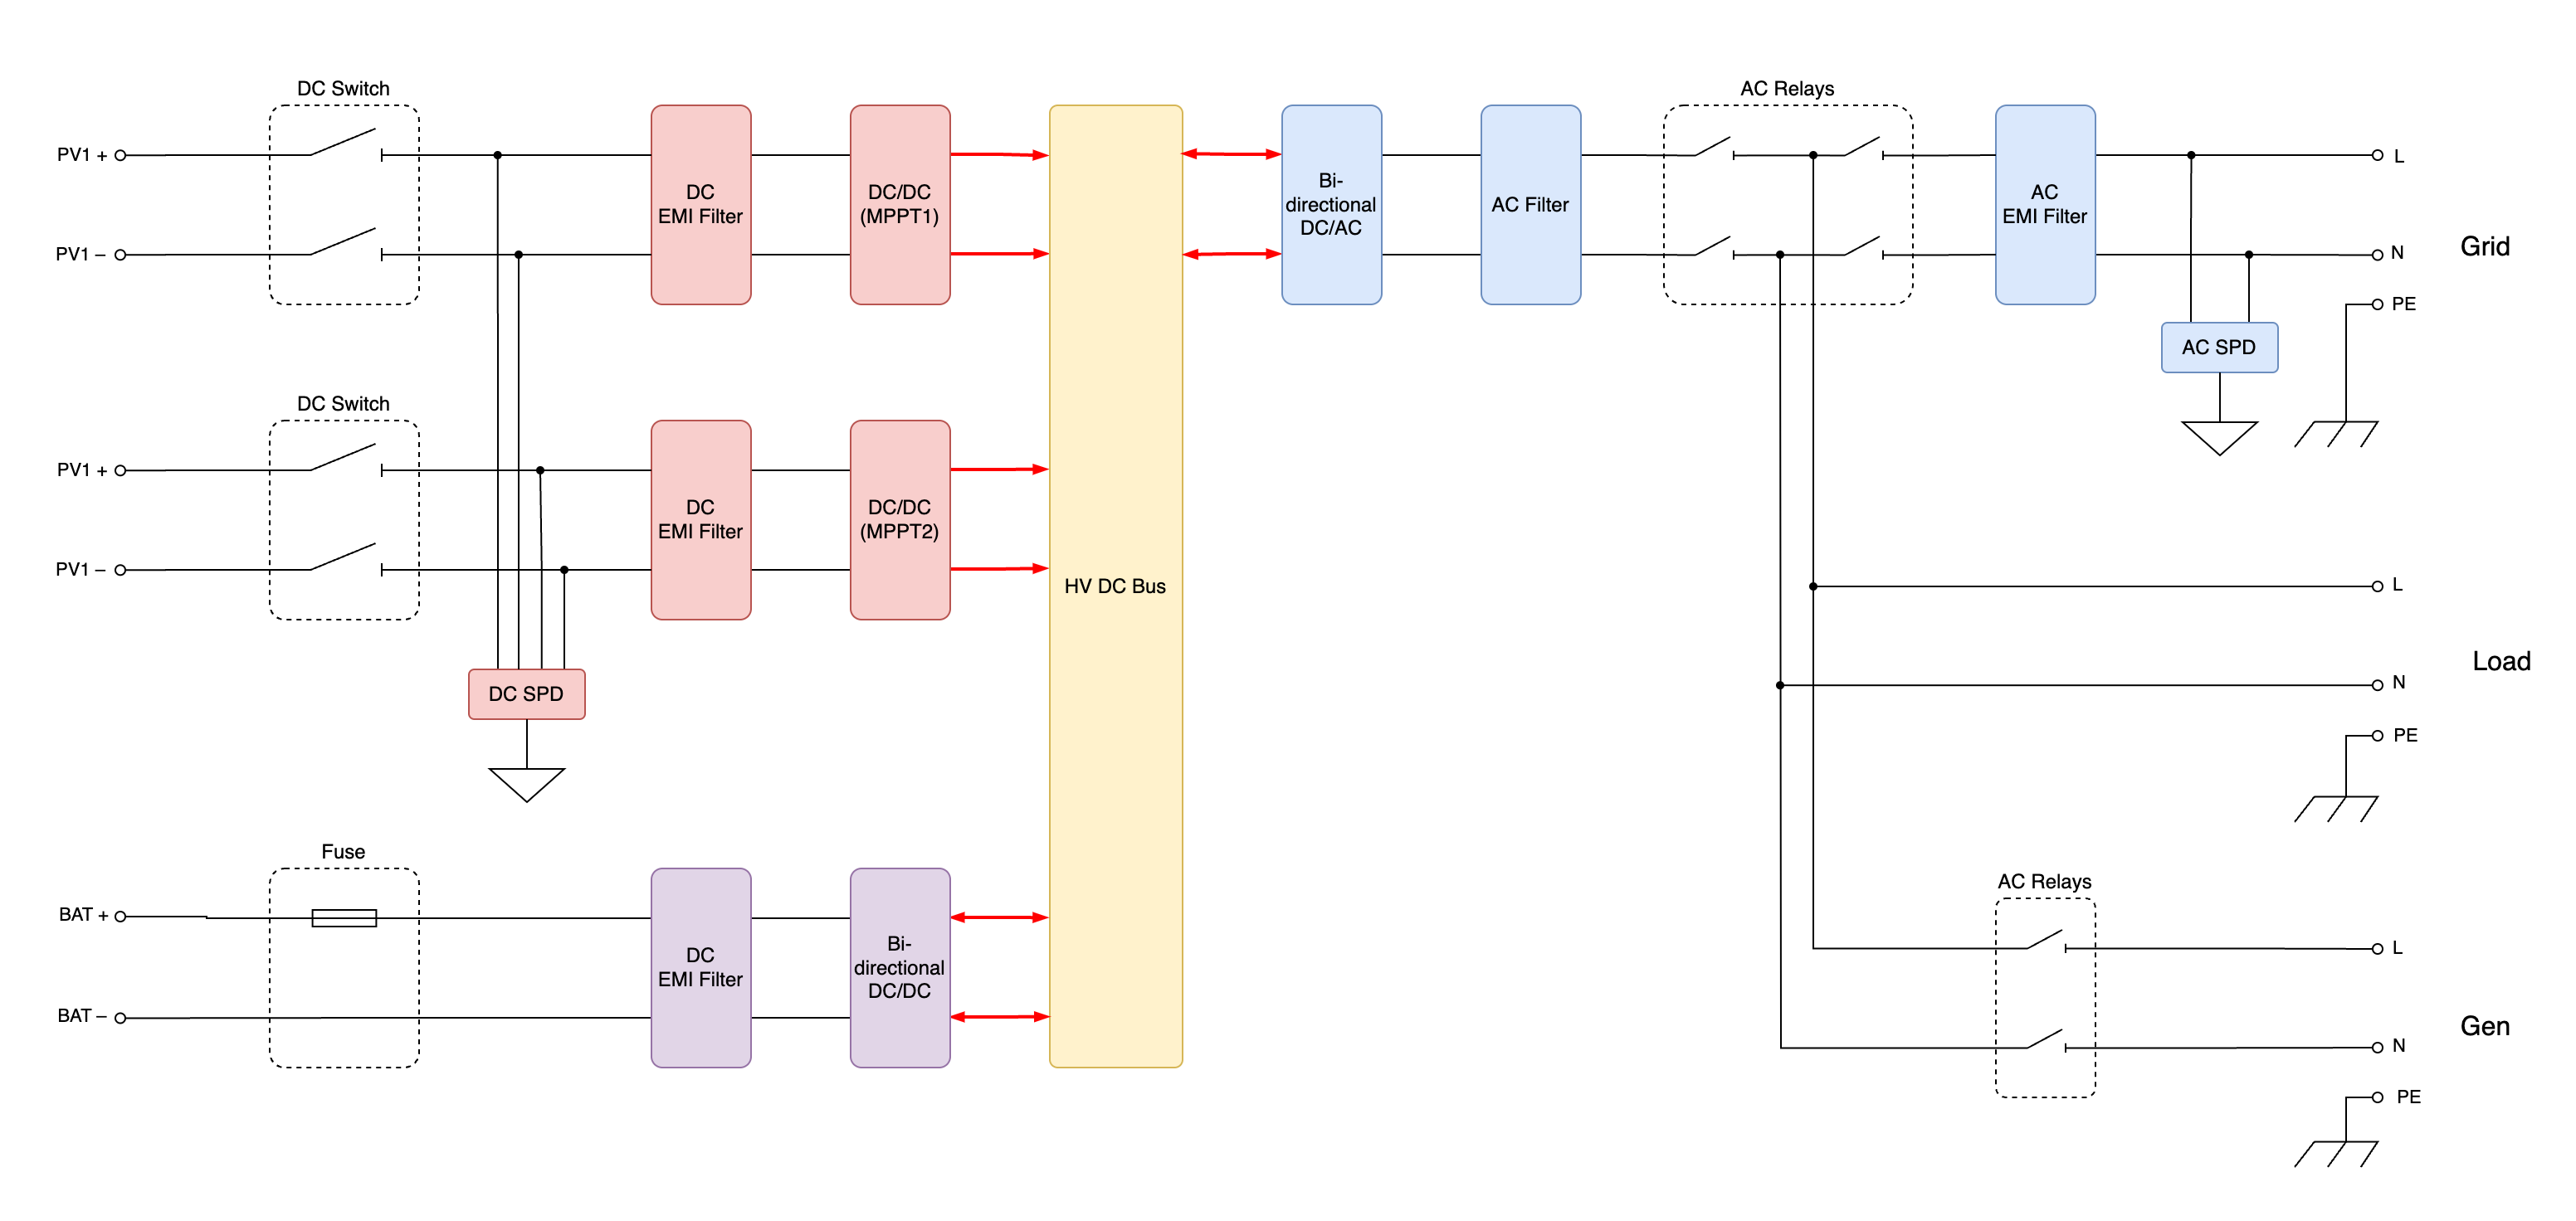This screenshot has width=2576, height=1221.
Task: Select the DC EMI Filter before MPPT1
Action: [701, 205]
